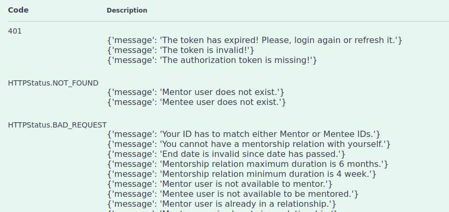
Task: Select the HTTPStatus.NOT_FOUND code label
Action: pos(53,83)
